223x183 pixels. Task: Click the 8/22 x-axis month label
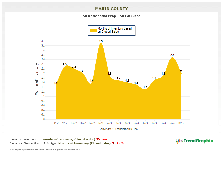coord(56,123)
